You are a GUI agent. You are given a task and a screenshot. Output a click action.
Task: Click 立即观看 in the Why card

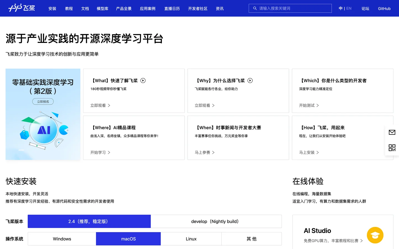tap(202, 105)
